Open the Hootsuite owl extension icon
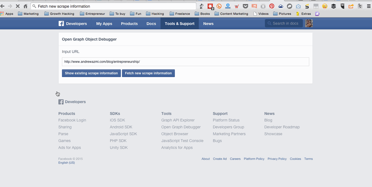 [x=342, y=6]
